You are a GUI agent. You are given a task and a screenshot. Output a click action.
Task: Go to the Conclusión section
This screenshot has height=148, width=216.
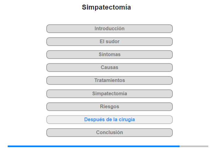click(109, 133)
